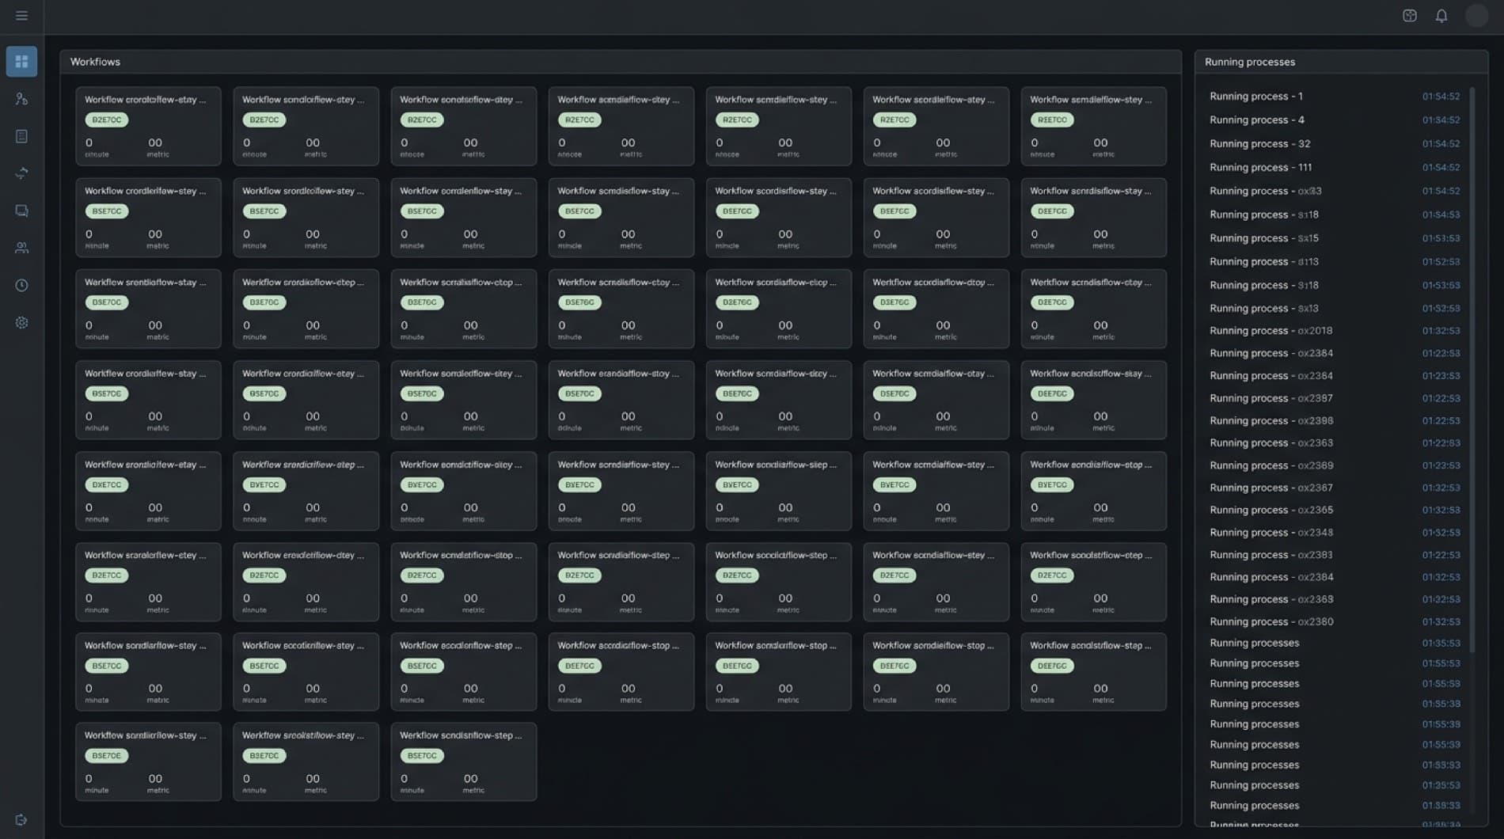This screenshot has height=839, width=1504.
Task: Click the 'Running processes' panel title
Action: click(1250, 62)
